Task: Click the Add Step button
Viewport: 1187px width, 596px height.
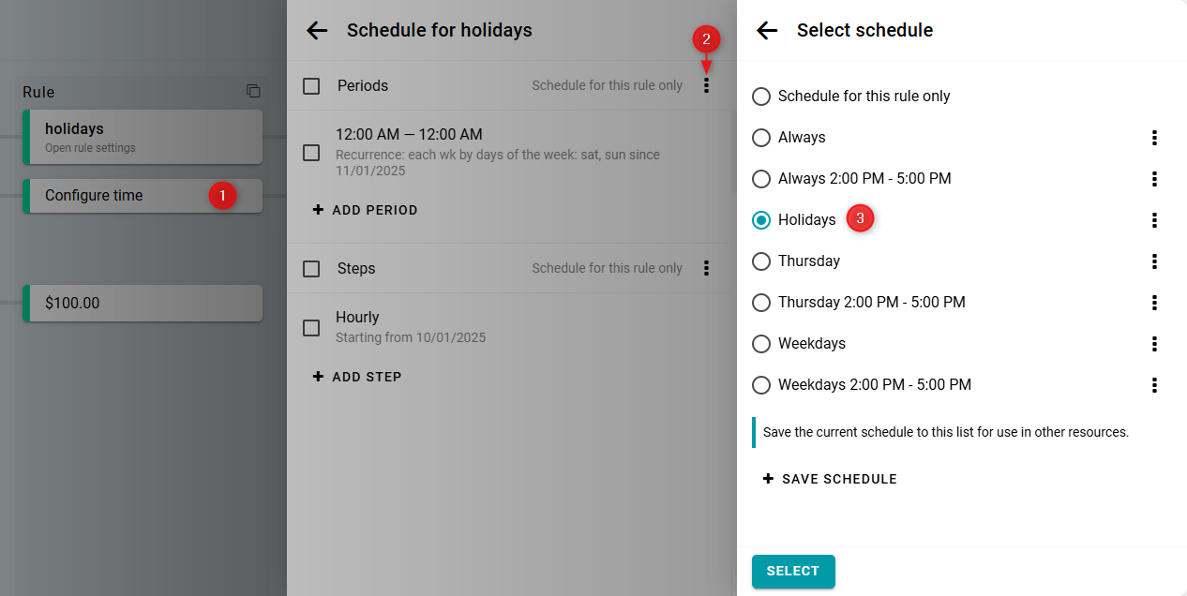Action: tap(357, 377)
